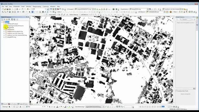199x112 pixels.
Task: Expand the LASDatasets group layer
Action: tap(4, 30)
